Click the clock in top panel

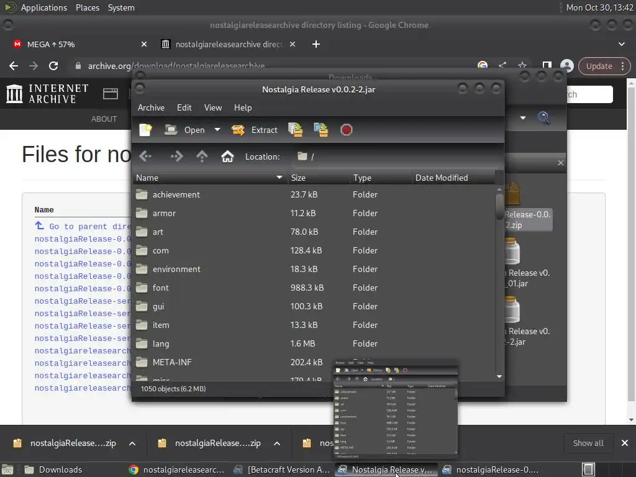pos(599,7)
